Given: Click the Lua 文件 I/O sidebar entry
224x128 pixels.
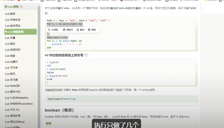Looking at the screenshot, I should pos(12,109).
